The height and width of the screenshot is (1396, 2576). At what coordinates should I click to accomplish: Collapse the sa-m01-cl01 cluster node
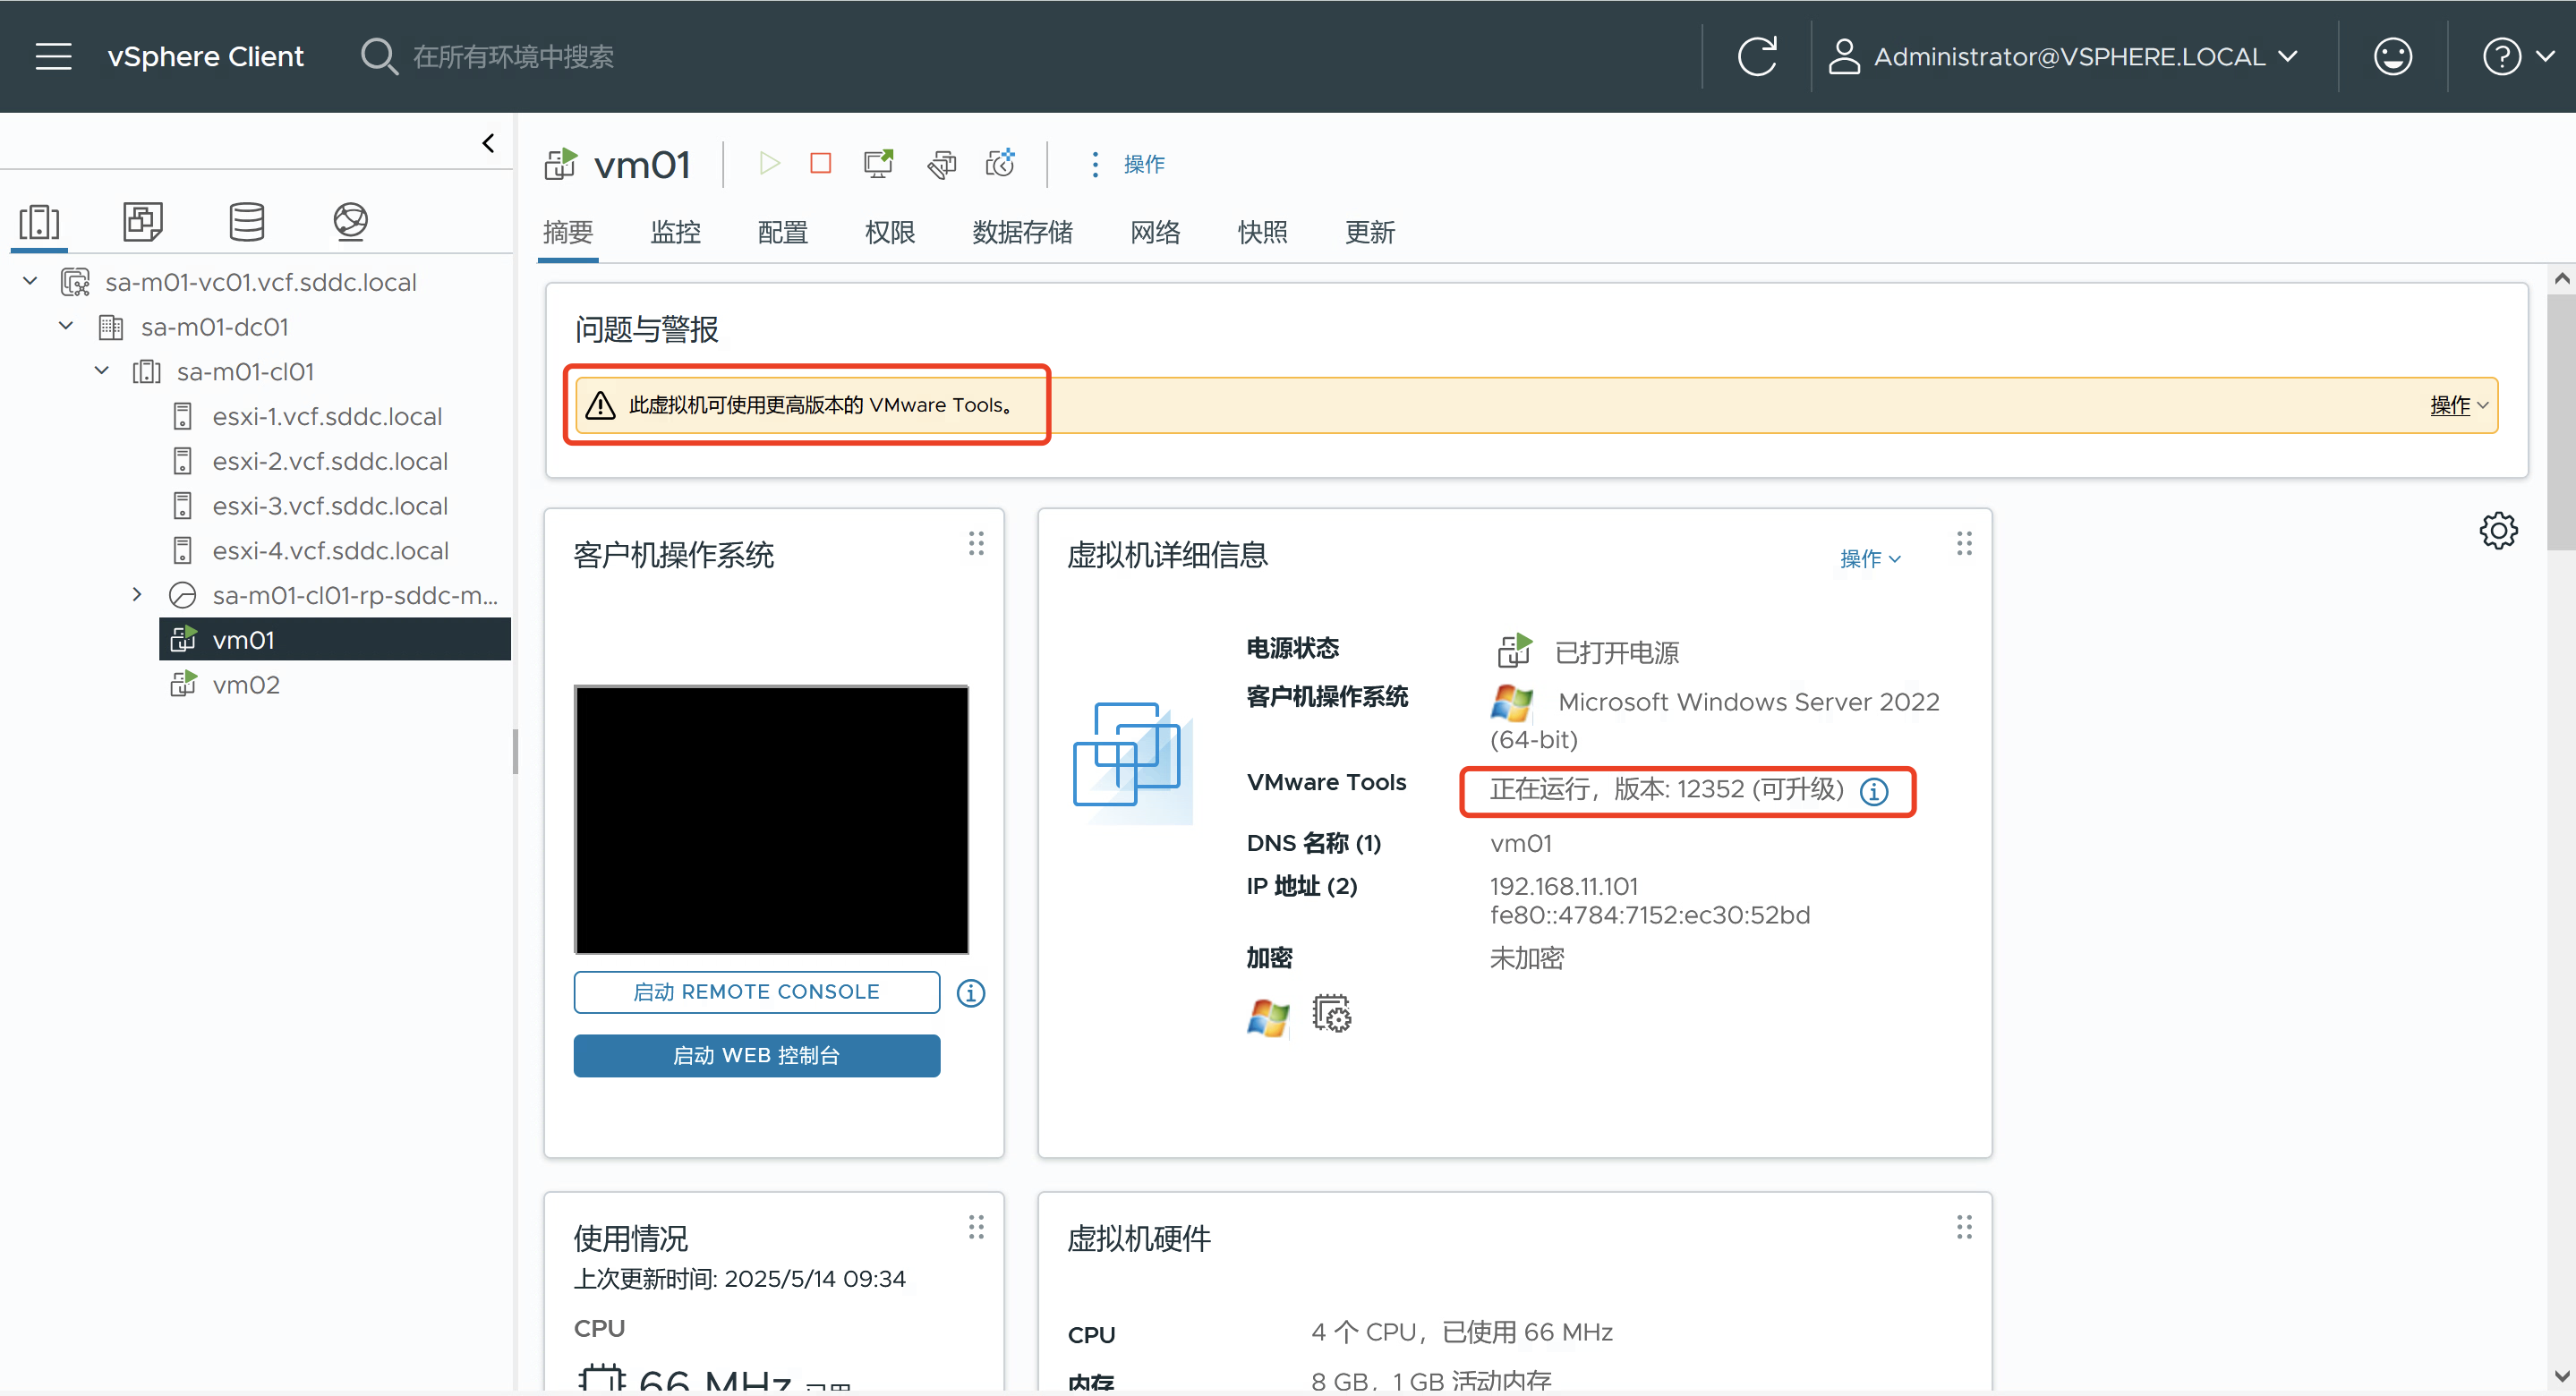[x=102, y=371]
